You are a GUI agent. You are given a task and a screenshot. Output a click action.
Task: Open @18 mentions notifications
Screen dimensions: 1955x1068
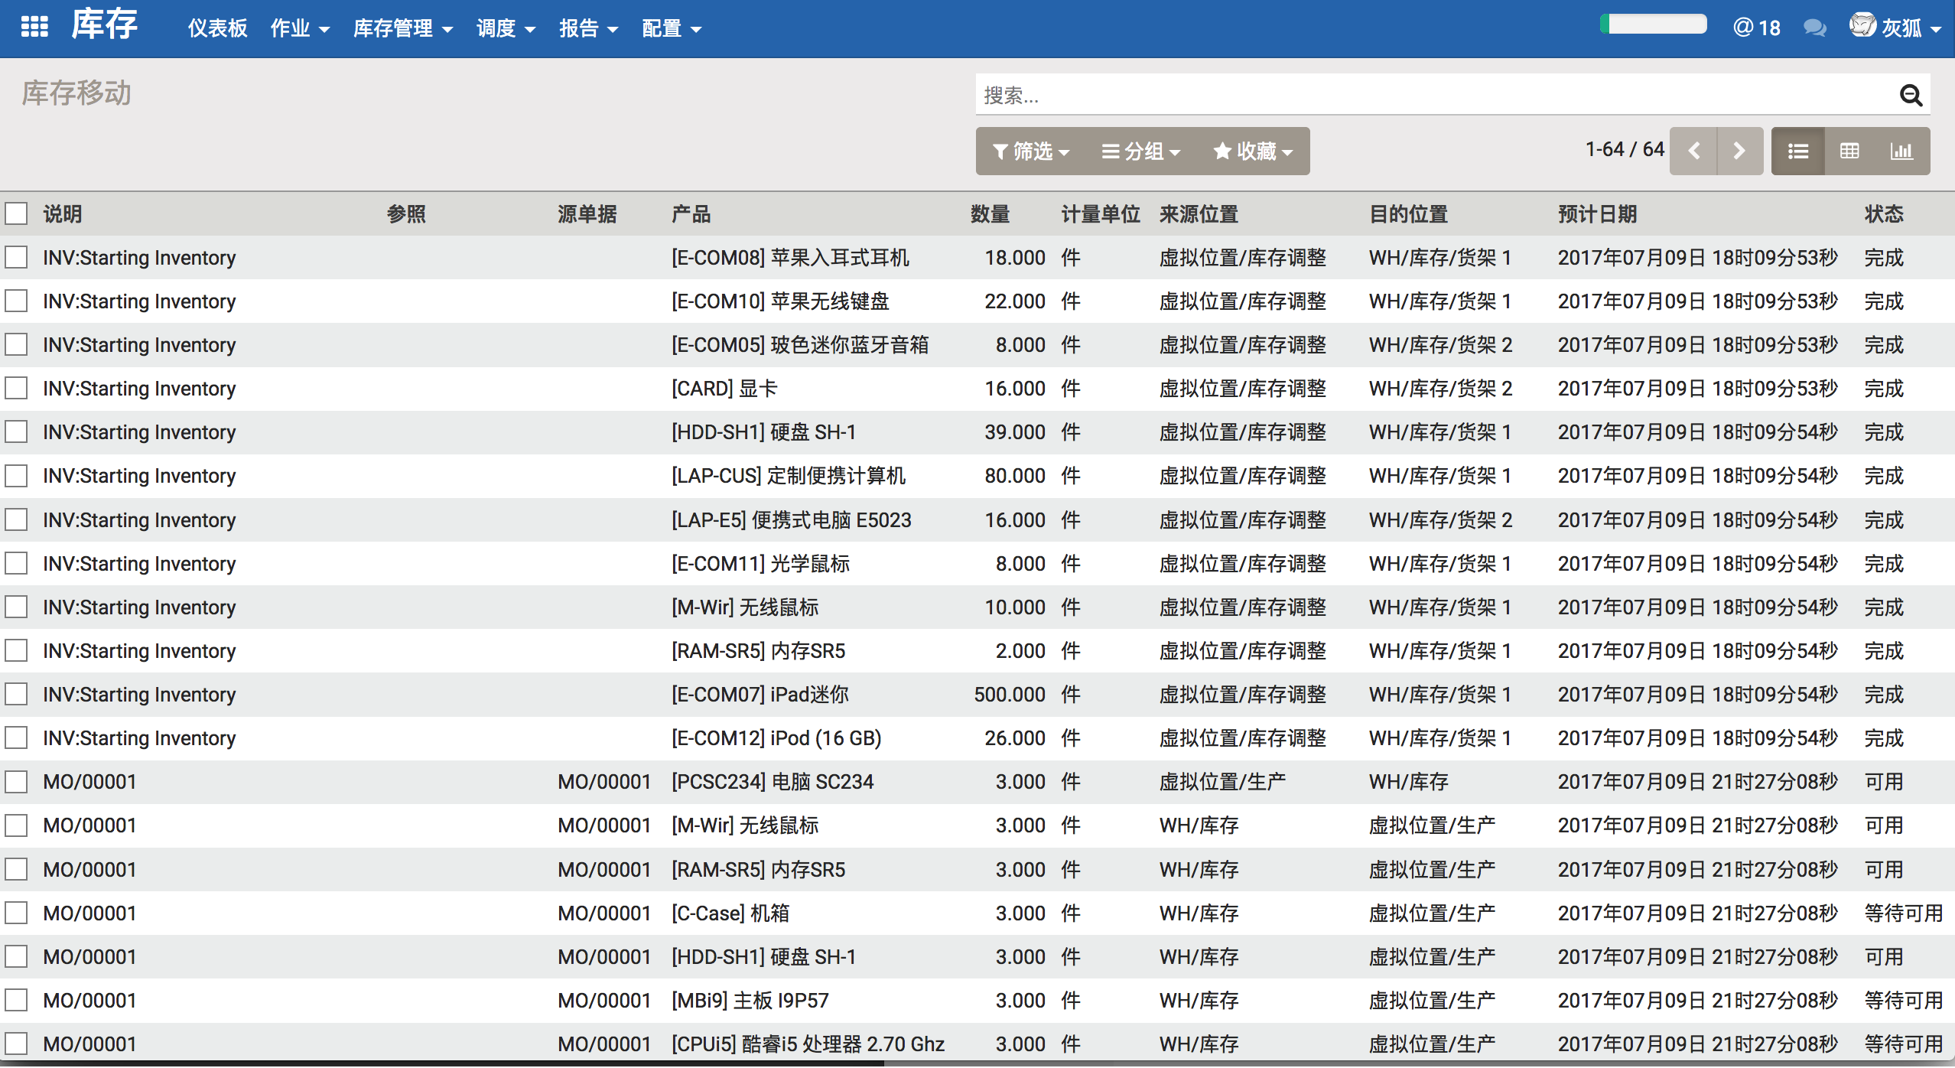click(1756, 28)
